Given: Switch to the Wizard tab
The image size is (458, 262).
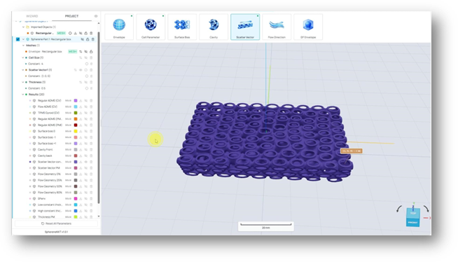Looking at the screenshot, I should pos(32,16).
